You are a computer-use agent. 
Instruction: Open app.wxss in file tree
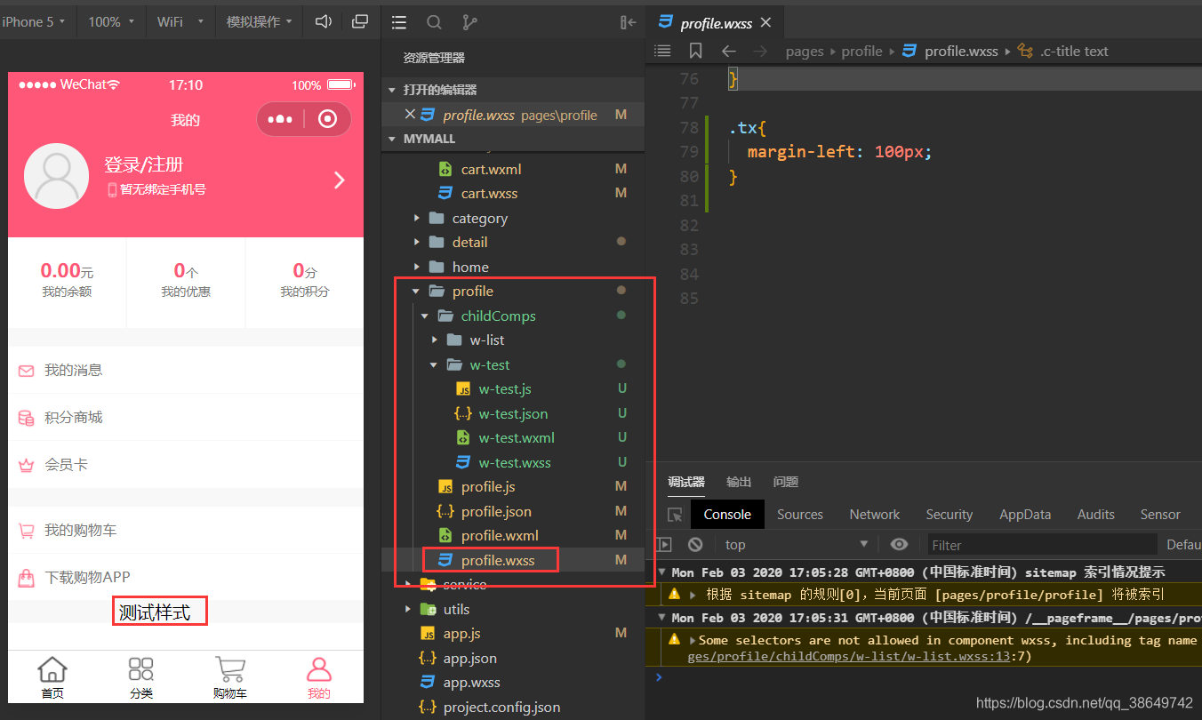pos(471,683)
